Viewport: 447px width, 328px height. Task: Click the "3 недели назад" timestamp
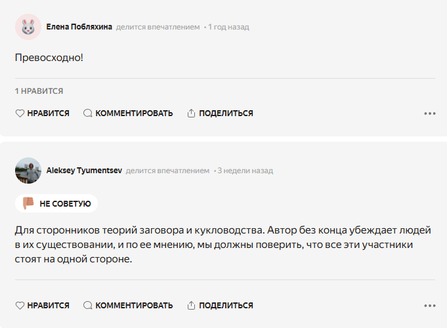pos(245,171)
